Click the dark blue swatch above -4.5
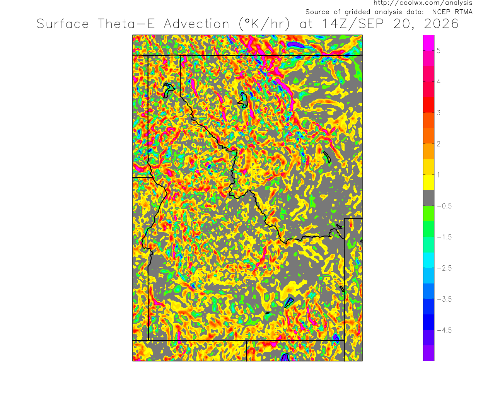 coord(428,322)
